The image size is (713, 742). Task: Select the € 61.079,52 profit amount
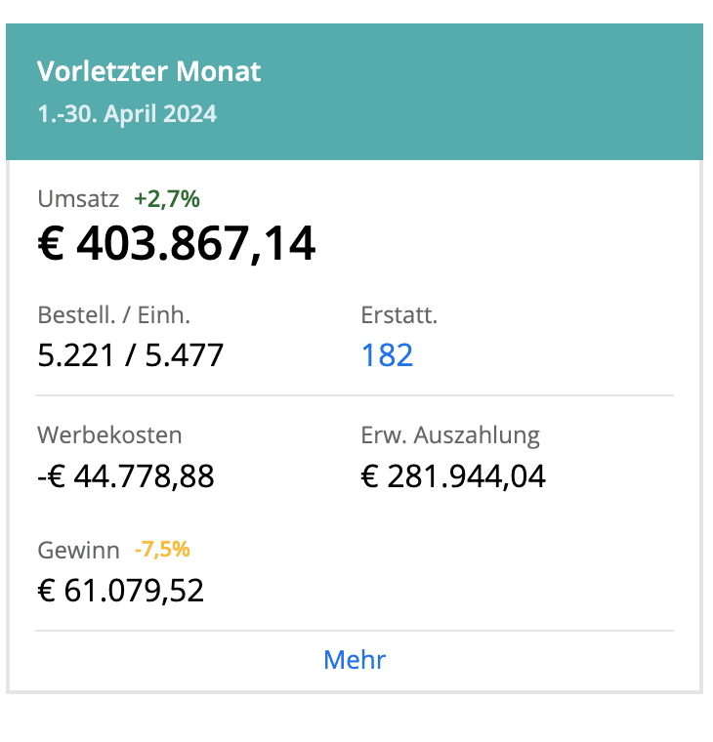(x=121, y=591)
